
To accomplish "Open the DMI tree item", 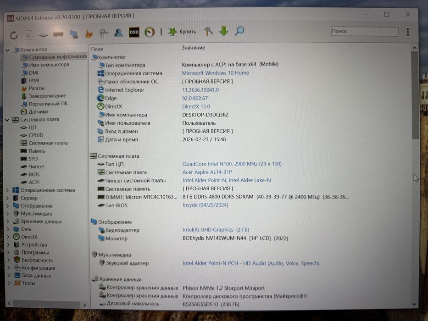I will [x=30, y=73].
